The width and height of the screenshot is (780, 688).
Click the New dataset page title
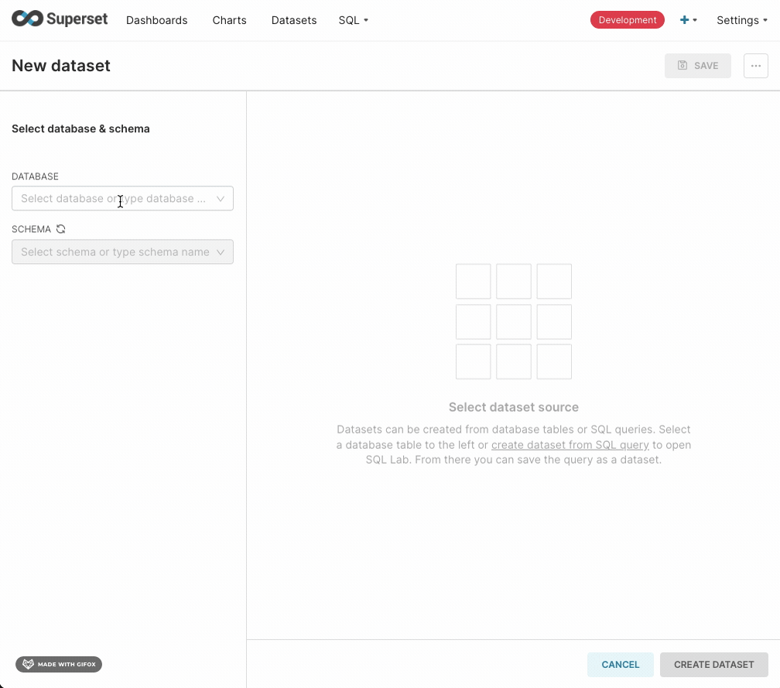point(60,66)
